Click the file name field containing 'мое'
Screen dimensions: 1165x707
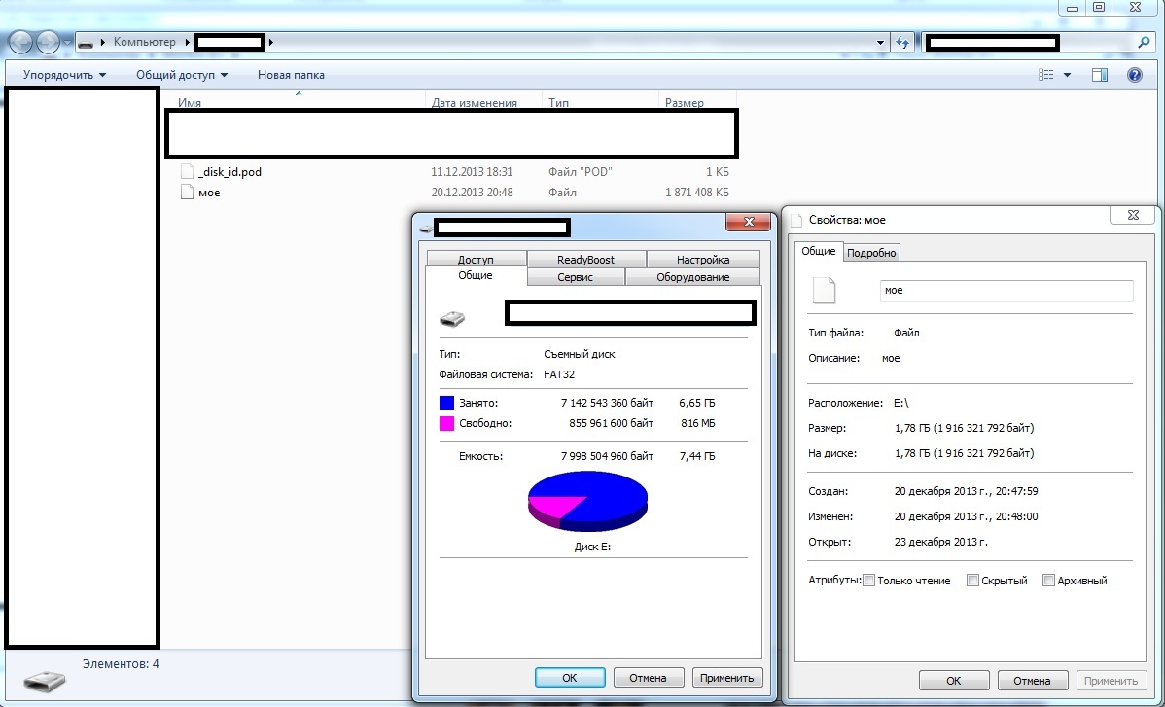coord(1006,291)
